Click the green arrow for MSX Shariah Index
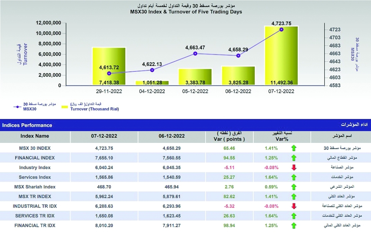The width and height of the screenshot is (371, 236). click(x=294, y=187)
